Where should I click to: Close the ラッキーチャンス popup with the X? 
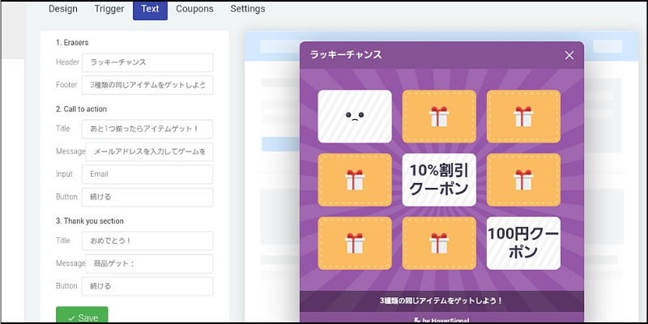pos(569,55)
